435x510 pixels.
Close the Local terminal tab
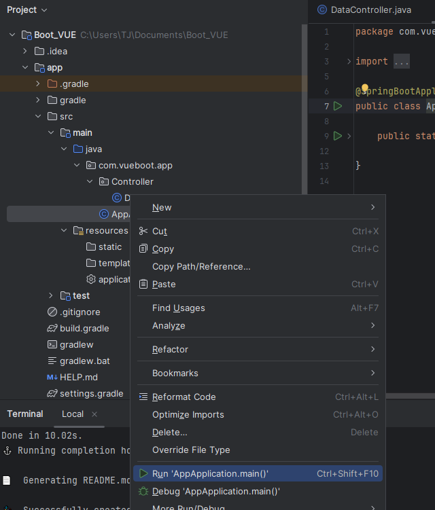94,414
